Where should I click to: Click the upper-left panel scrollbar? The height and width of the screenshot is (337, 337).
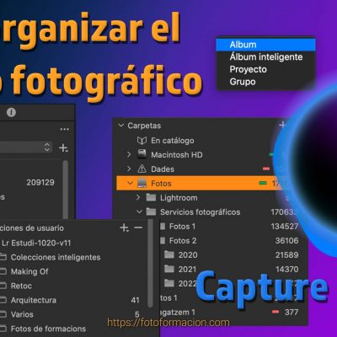coord(66,190)
